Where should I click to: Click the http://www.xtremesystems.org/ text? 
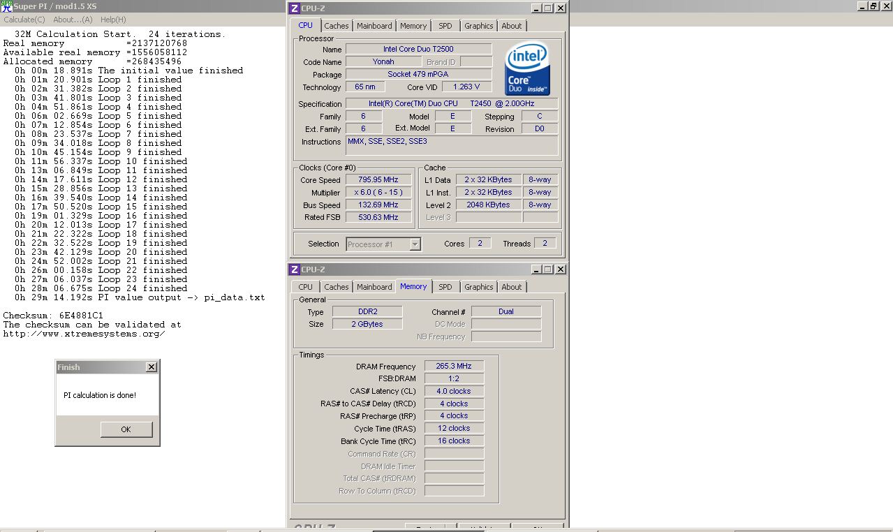point(84,334)
